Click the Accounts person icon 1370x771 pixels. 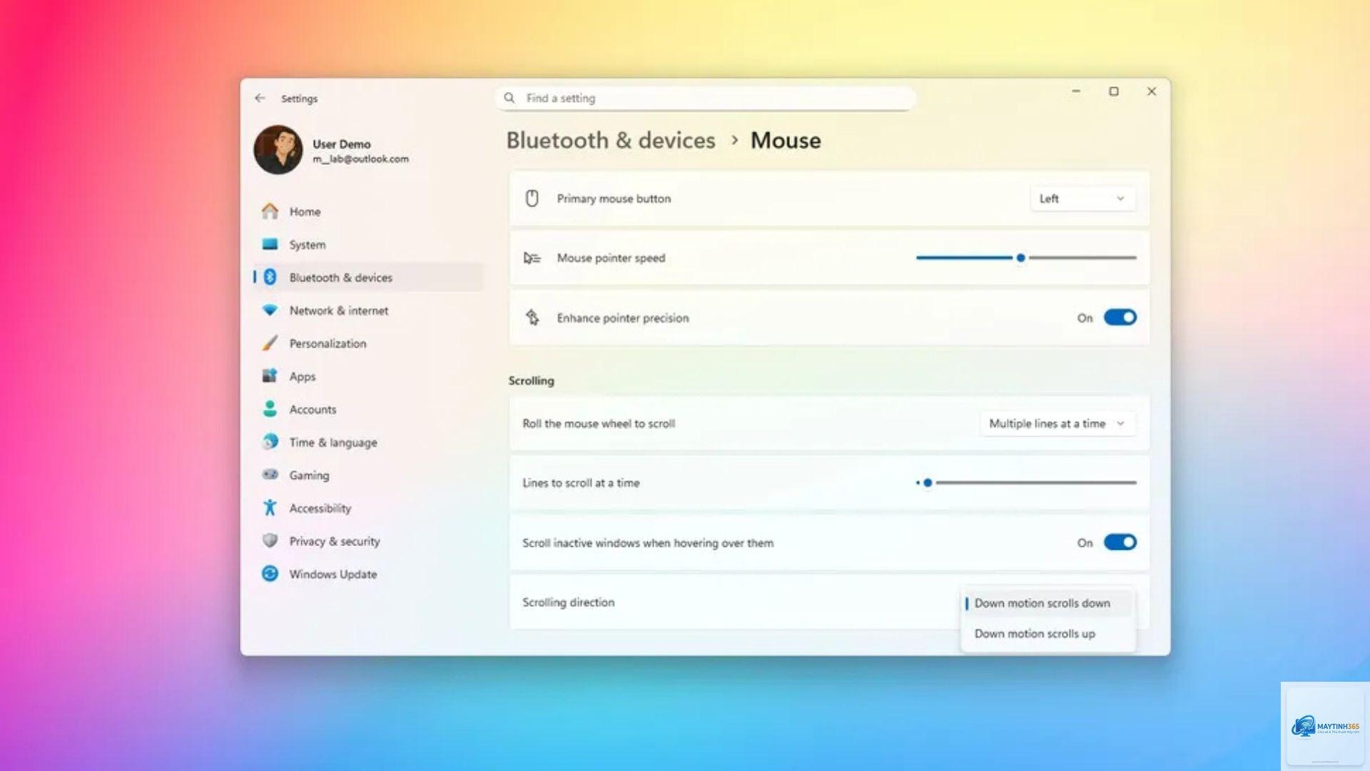pyautogui.click(x=270, y=409)
